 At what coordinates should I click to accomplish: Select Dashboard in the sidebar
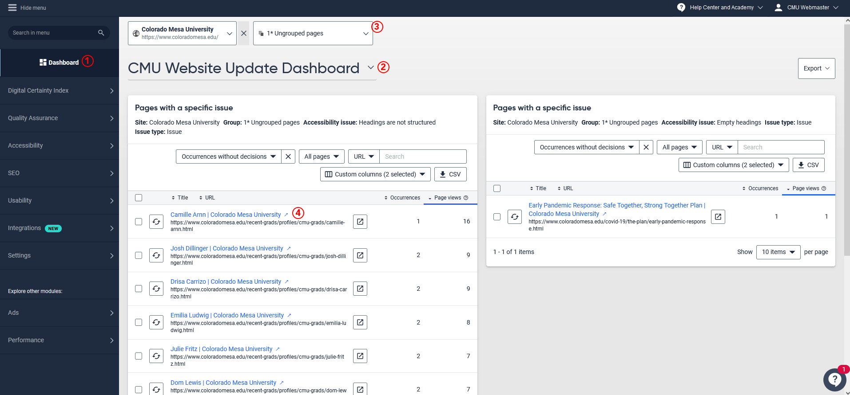tap(60, 63)
